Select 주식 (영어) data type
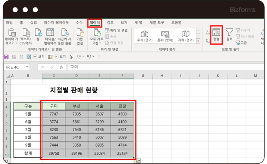Screen dimensions: 267x164 (x=145, y=36)
